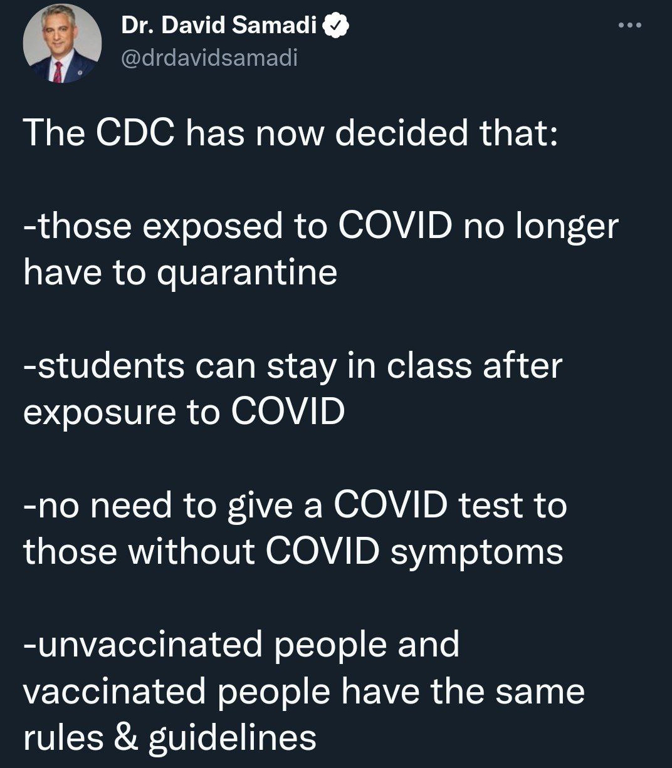Viewport: 672px width, 768px height.
Task: Click the display name Dr. David Samadi
Action: pyautogui.click(x=219, y=26)
